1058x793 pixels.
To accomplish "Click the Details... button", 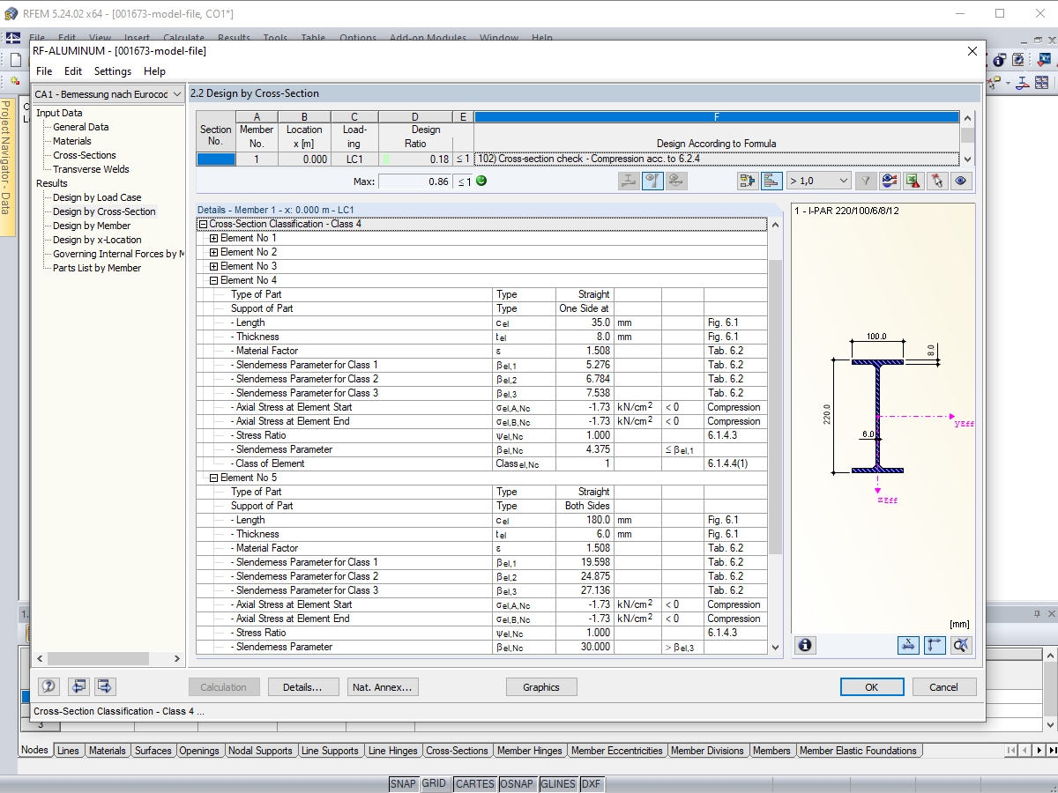I will pos(302,687).
